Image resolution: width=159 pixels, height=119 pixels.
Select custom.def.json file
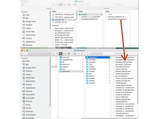[x=121, y=69]
